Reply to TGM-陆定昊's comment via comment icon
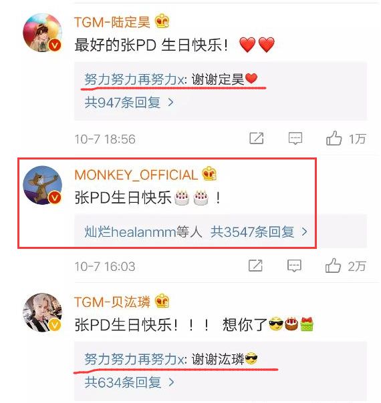 pos(295,139)
